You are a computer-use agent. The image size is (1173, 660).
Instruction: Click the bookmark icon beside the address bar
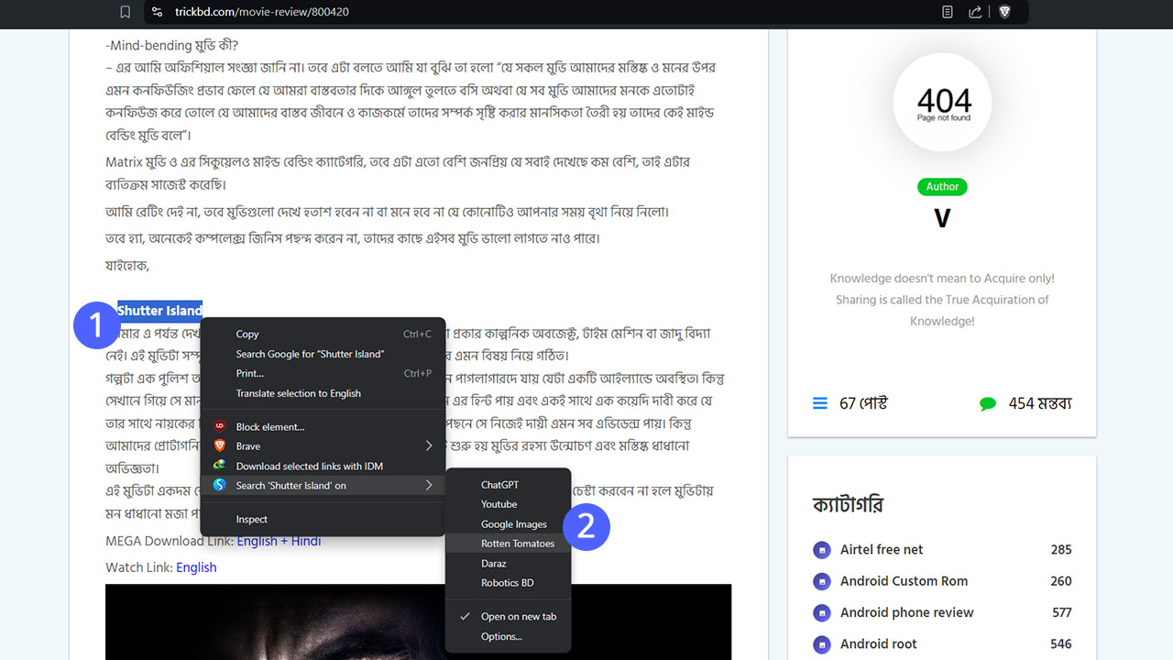[125, 12]
